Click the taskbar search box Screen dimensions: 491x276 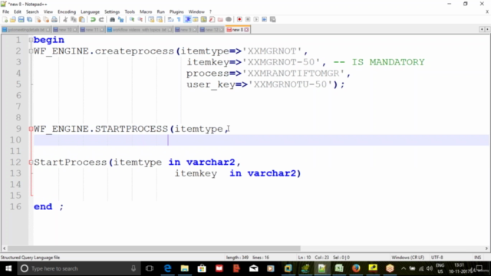[78, 268]
